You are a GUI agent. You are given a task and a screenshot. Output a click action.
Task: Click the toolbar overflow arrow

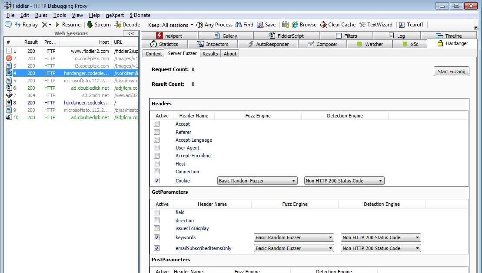pos(476,28)
